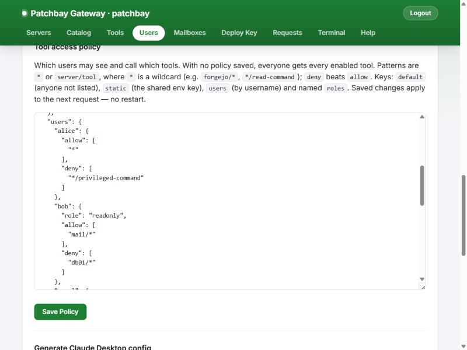This screenshot has height=350, width=467.
Task: Click the "bob" key in the policy
Action: (63, 206)
